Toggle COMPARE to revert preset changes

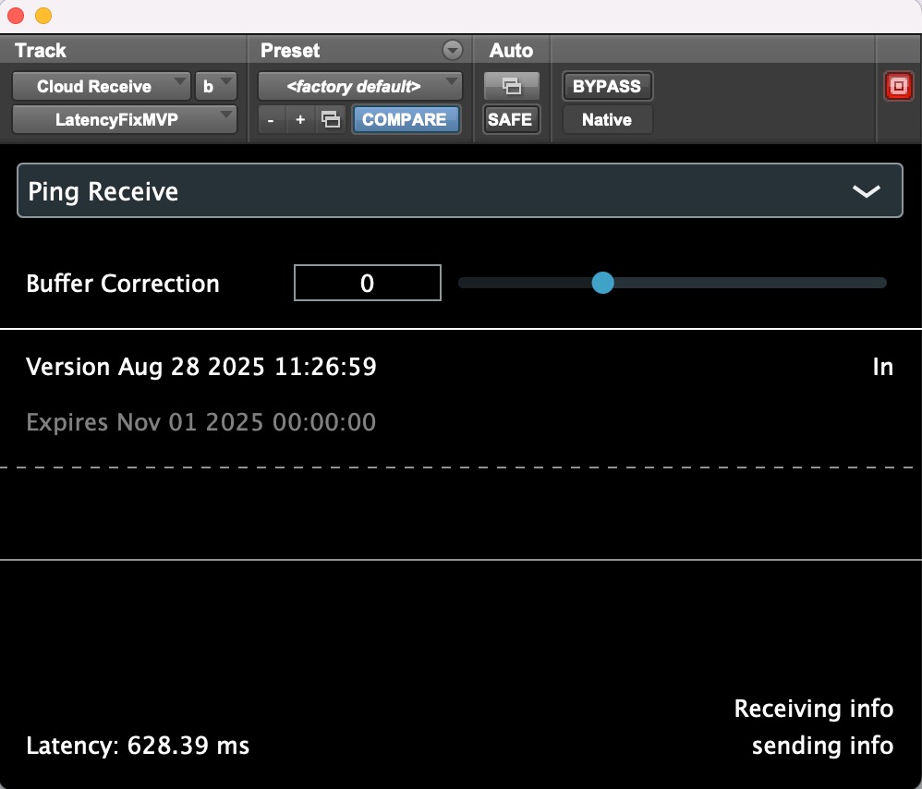tap(406, 119)
